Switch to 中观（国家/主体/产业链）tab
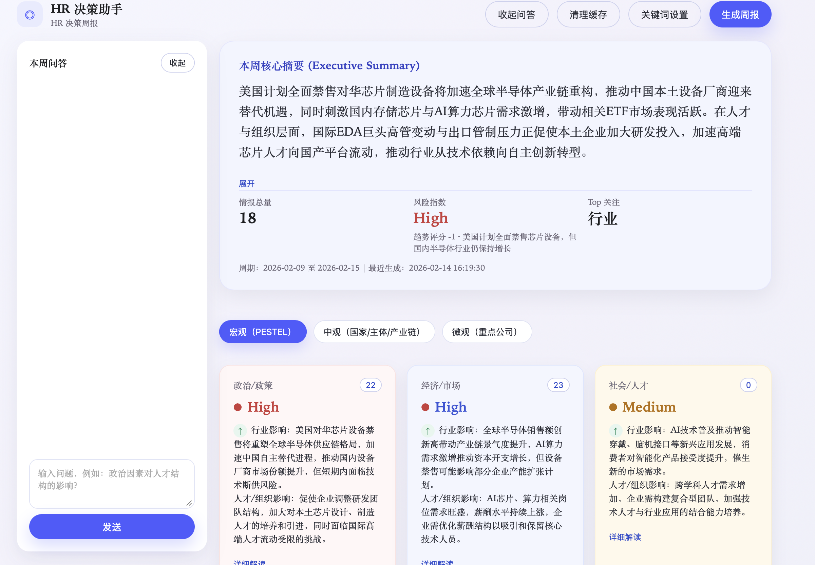 [374, 332]
